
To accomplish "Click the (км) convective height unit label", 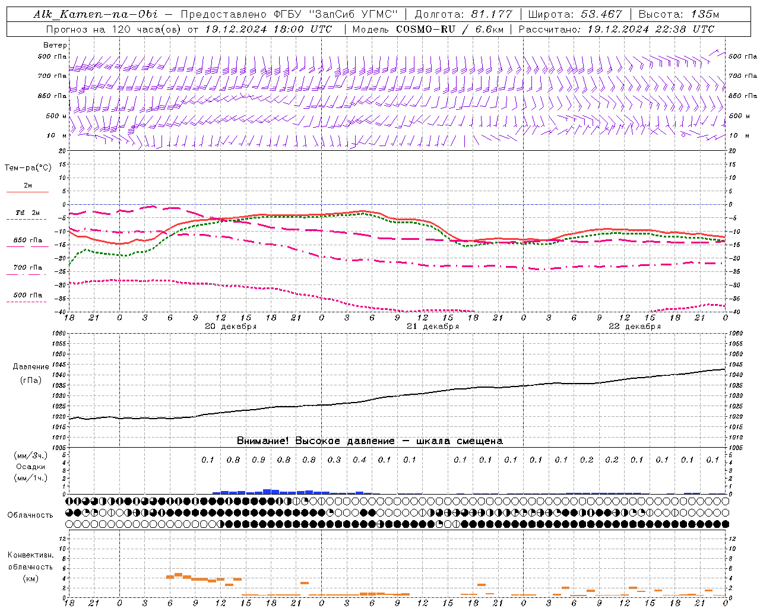I will [x=30, y=578].
